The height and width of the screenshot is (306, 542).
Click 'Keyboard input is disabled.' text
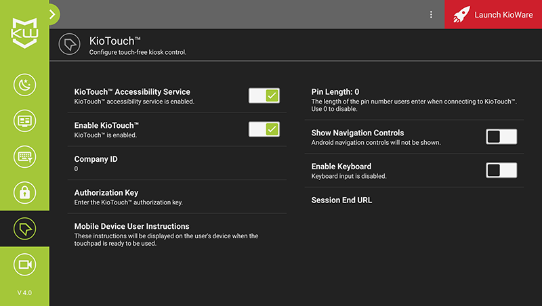[349, 176]
